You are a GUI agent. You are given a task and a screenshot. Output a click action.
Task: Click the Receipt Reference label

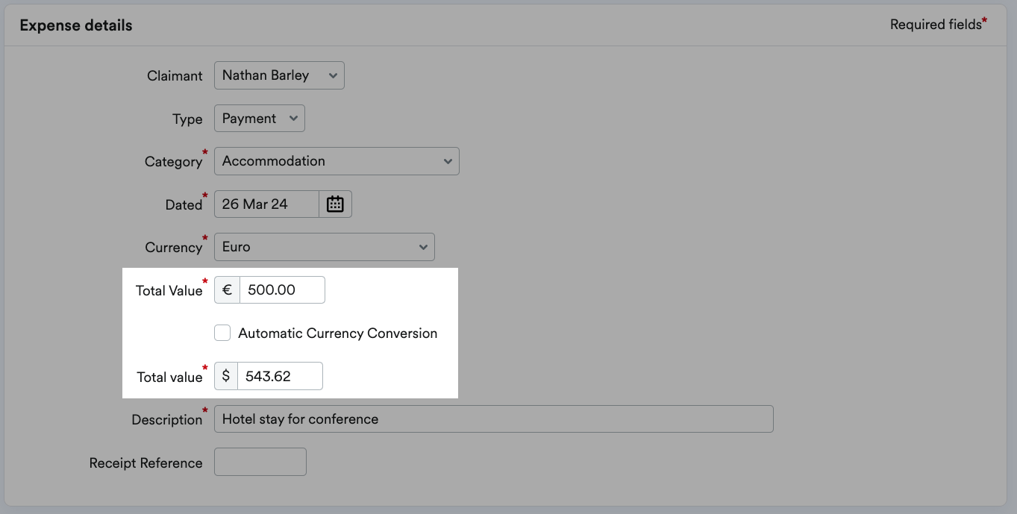click(x=145, y=463)
